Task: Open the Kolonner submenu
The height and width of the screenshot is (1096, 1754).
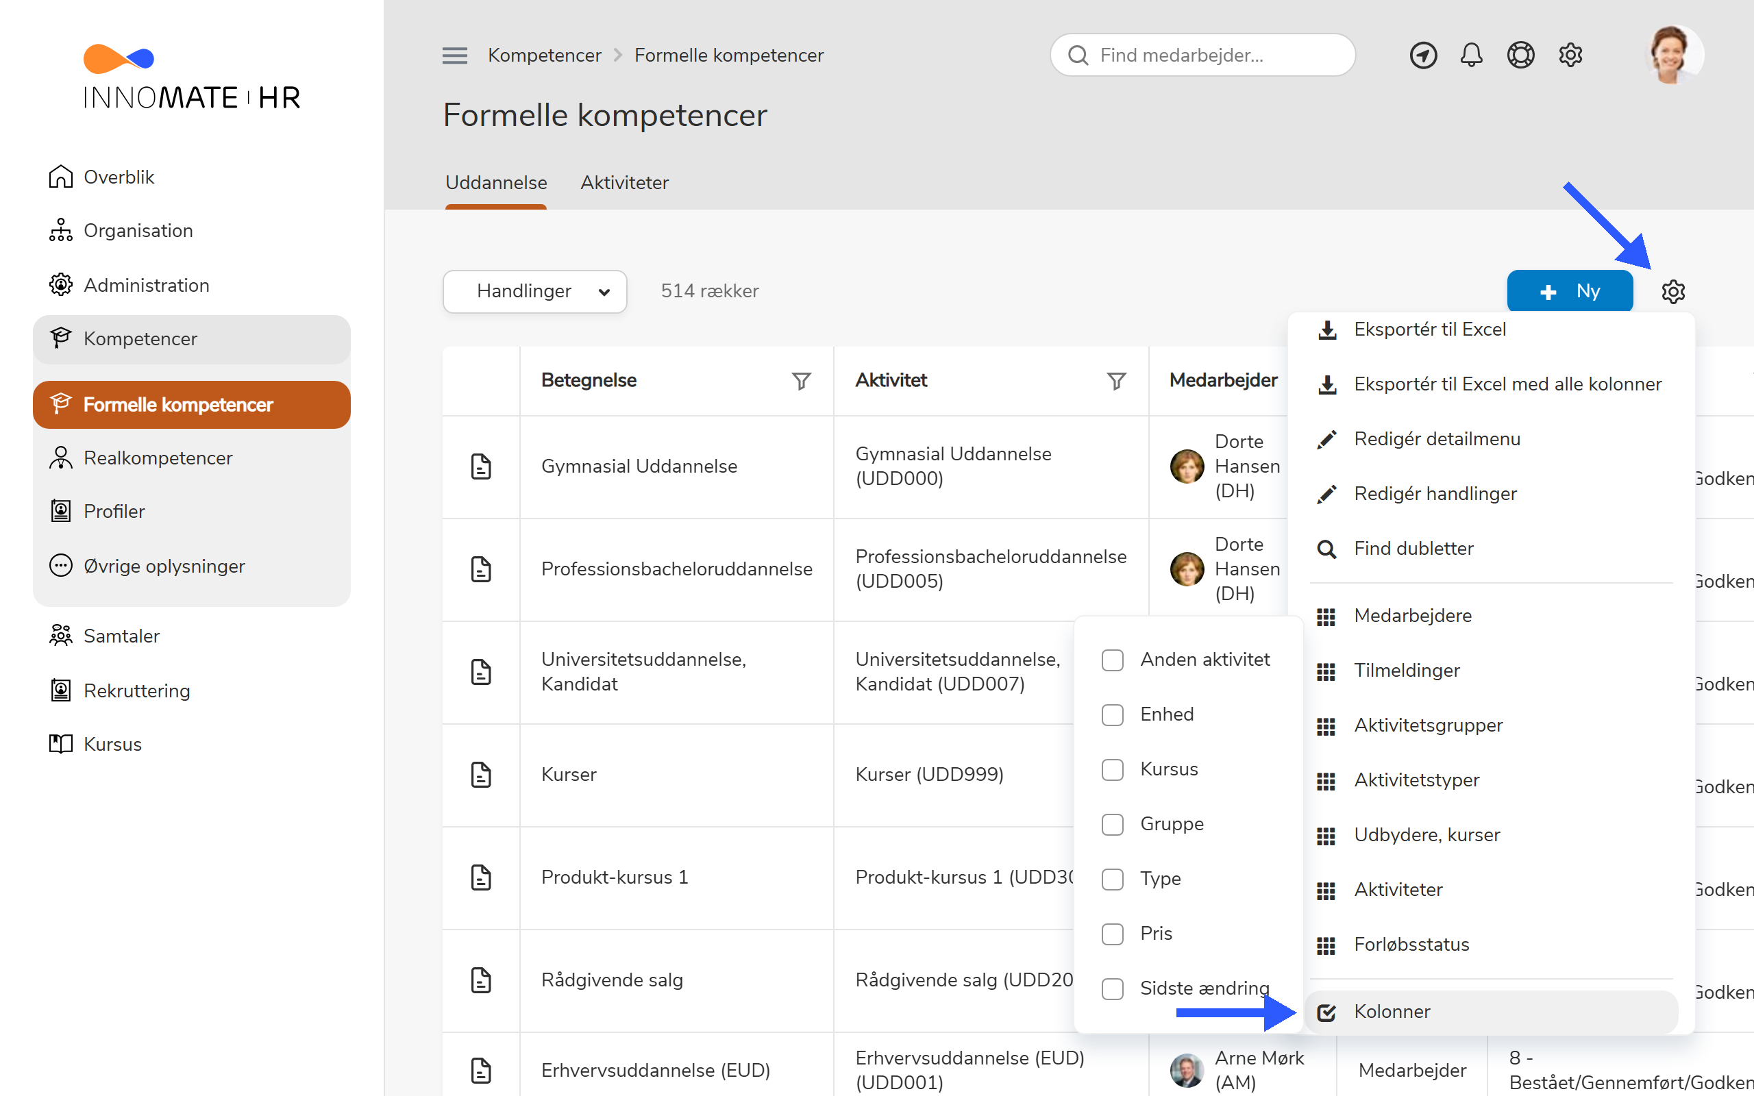Action: point(1492,1012)
